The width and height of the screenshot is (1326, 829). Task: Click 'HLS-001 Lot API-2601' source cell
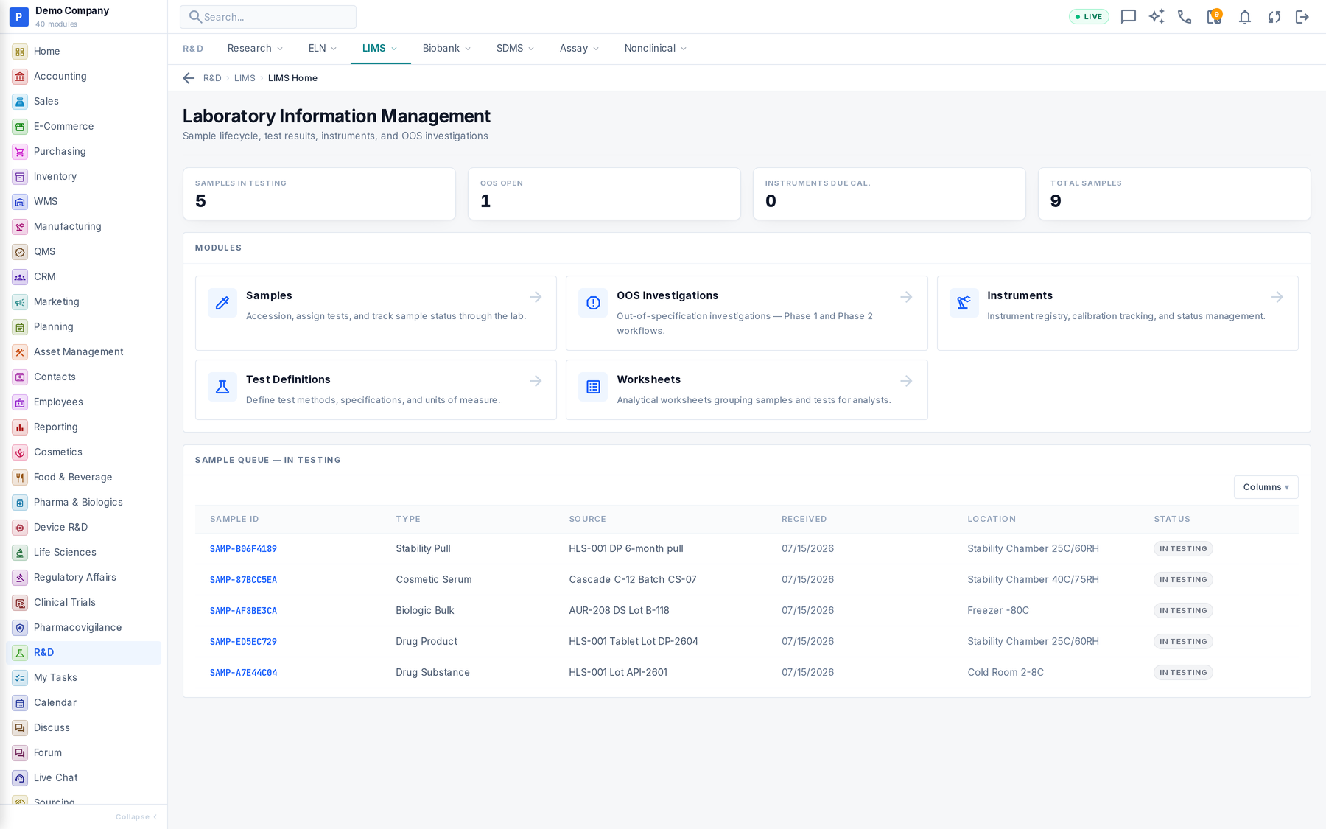click(x=618, y=673)
